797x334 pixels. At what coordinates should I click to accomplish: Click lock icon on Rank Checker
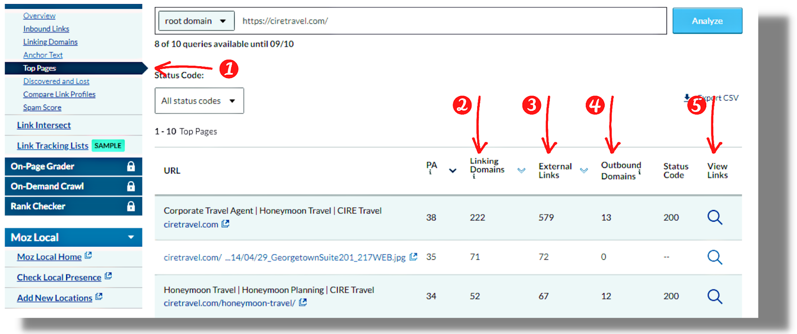[x=131, y=206]
